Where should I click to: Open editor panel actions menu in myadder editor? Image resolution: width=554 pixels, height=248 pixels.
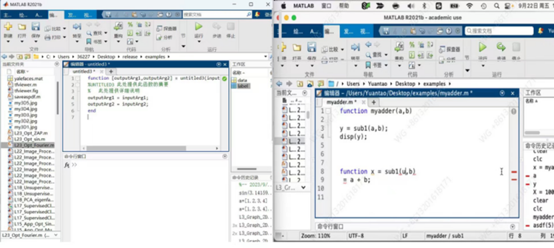click(x=502, y=93)
